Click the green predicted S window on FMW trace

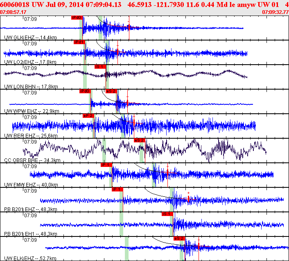(154, 175)
